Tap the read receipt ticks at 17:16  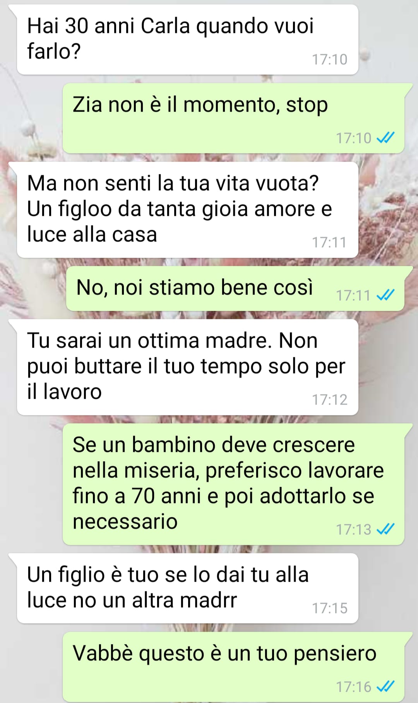pos(385,686)
